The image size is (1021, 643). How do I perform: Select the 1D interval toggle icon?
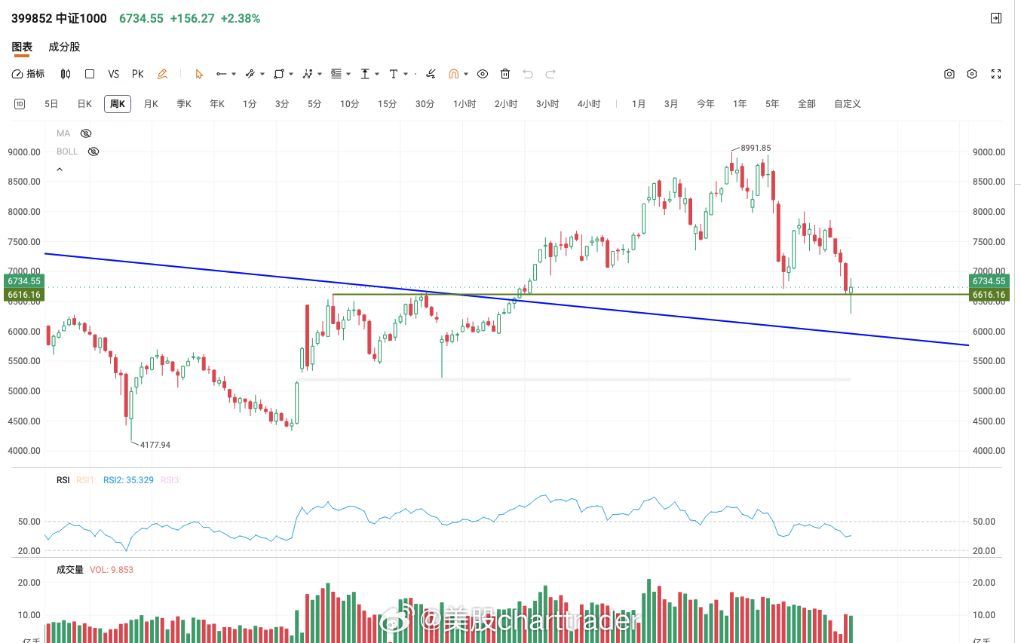[x=20, y=104]
